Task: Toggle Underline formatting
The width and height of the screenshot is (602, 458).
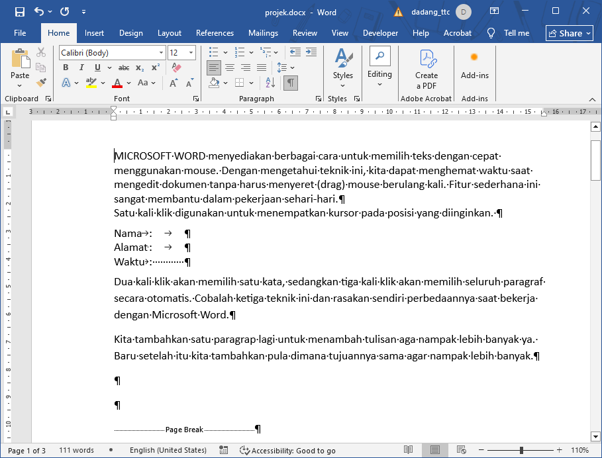Action: [x=97, y=68]
